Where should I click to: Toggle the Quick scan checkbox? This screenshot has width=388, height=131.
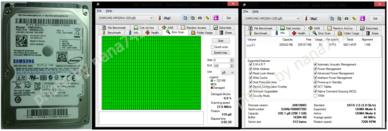pos(212,47)
